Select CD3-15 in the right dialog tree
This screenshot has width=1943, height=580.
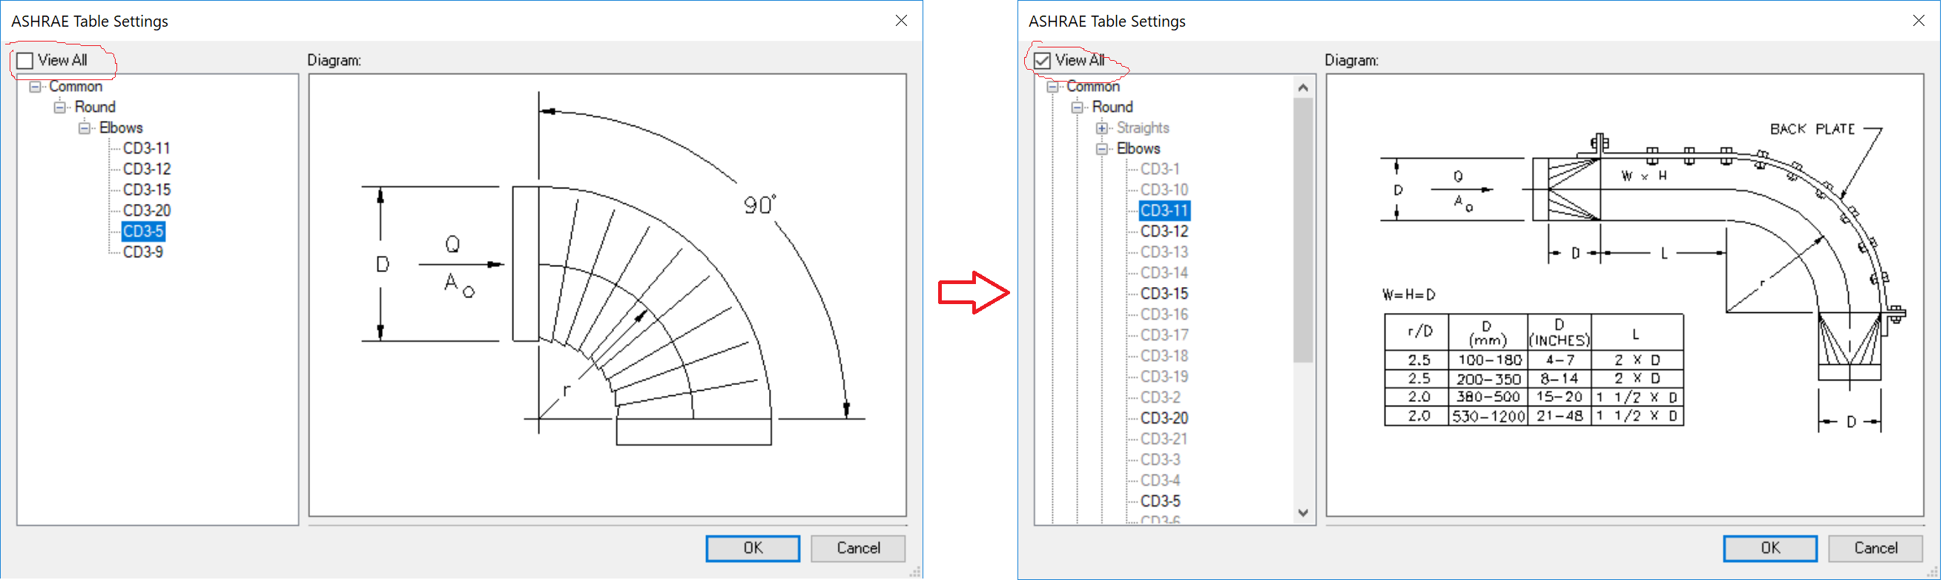click(x=1164, y=294)
